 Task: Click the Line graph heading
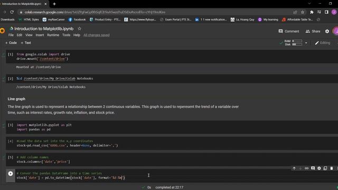16,99
